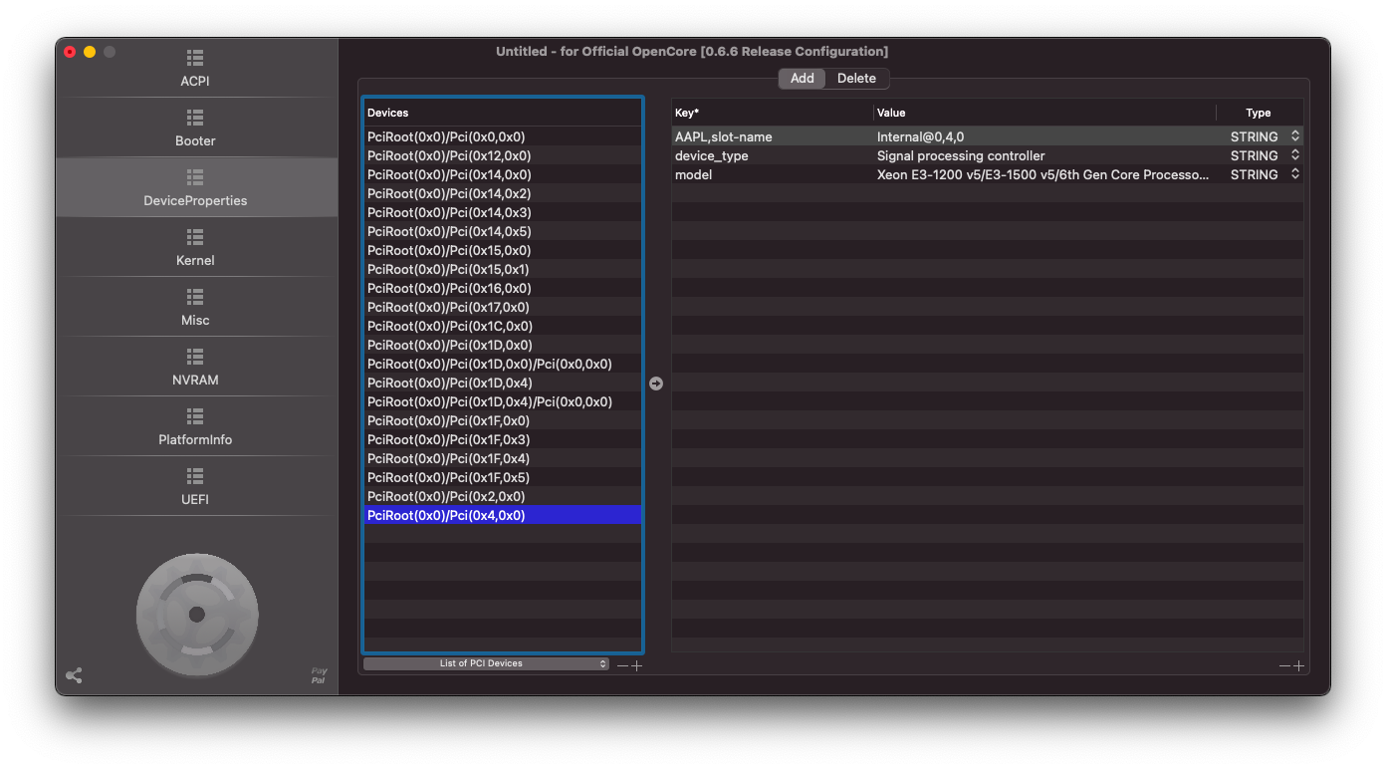
Task: Switch to the PlatformInfo section
Action: (195, 426)
